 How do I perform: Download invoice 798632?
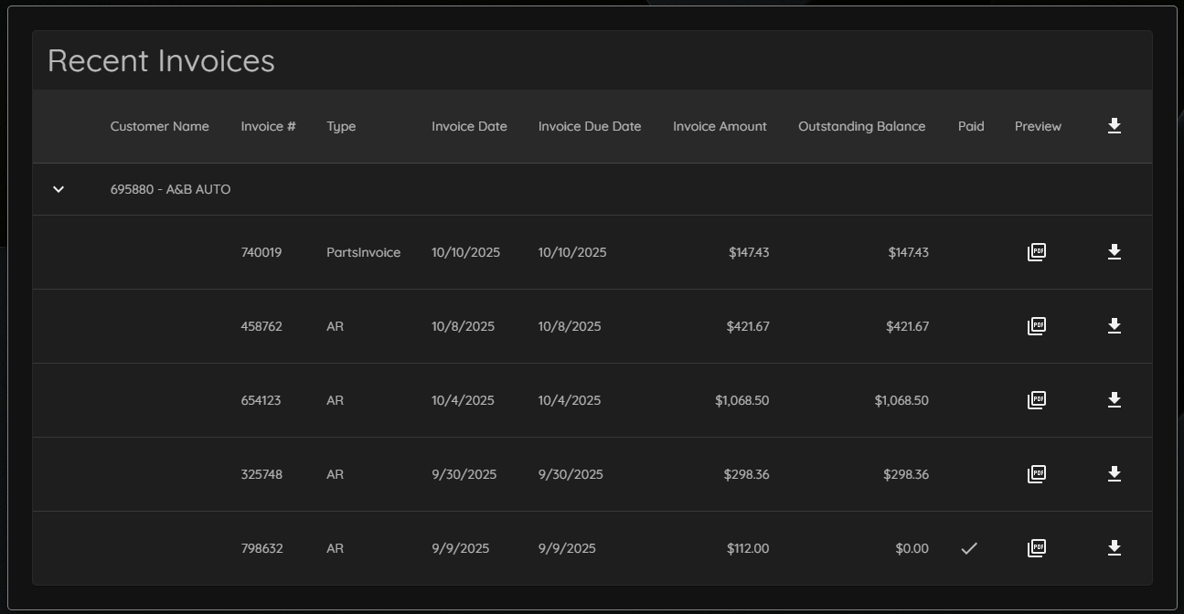(x=1114, y=548)
